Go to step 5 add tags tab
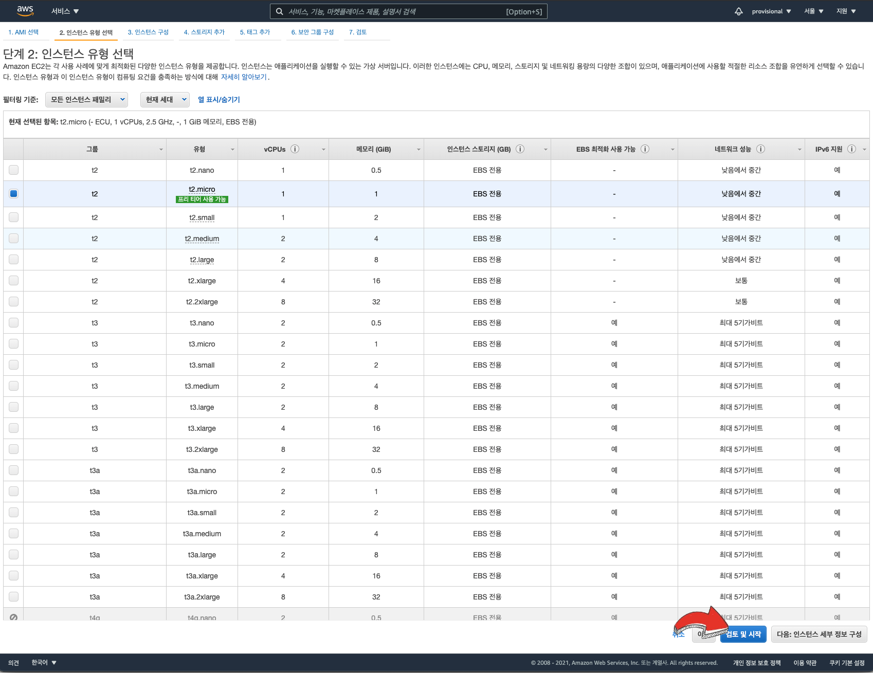 (255, 32)
